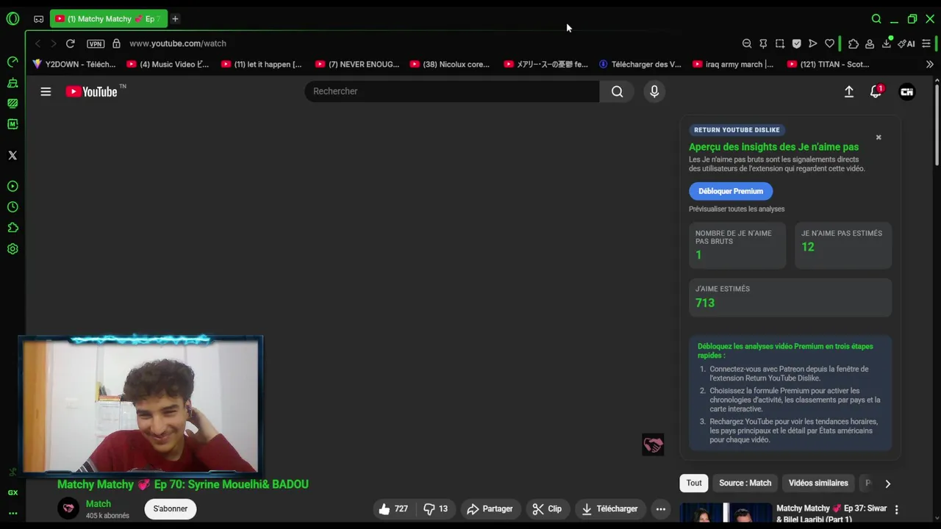Open the downloads icon in toolbar
Screen dimensions: 941x529
tap(887, 43)
